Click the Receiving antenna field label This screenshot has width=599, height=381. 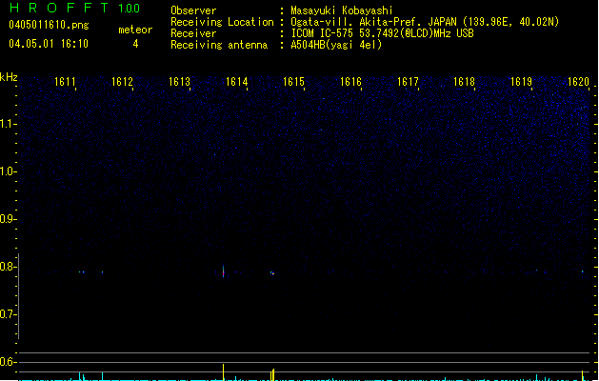(x=219, y=45)
